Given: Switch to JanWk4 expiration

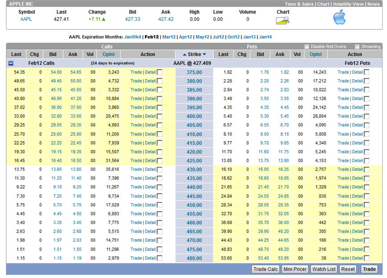Looking at the screenshot, I should 133,37.
